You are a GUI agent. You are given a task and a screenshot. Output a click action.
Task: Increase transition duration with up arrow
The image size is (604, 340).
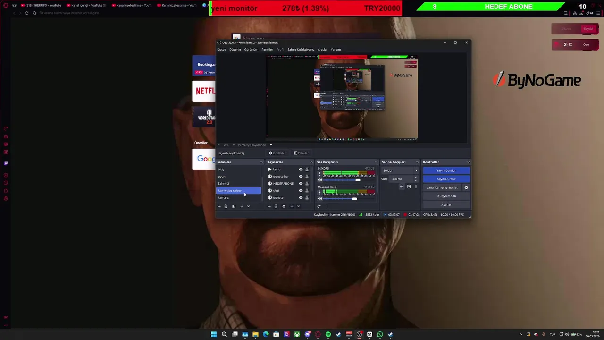click(416, 178)
